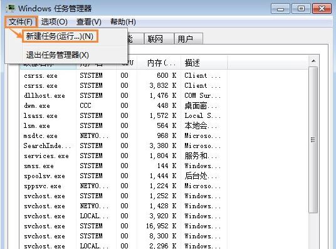The height and width of the screenshot is (249, 336).
Task: Open the 帮助(H) menu
Action: [123, 22]
